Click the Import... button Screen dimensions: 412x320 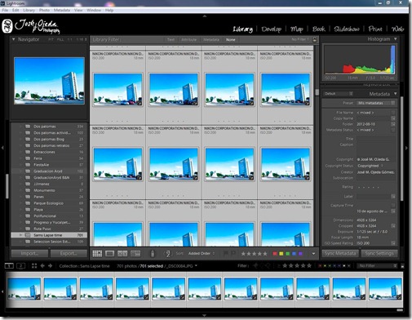29,253
